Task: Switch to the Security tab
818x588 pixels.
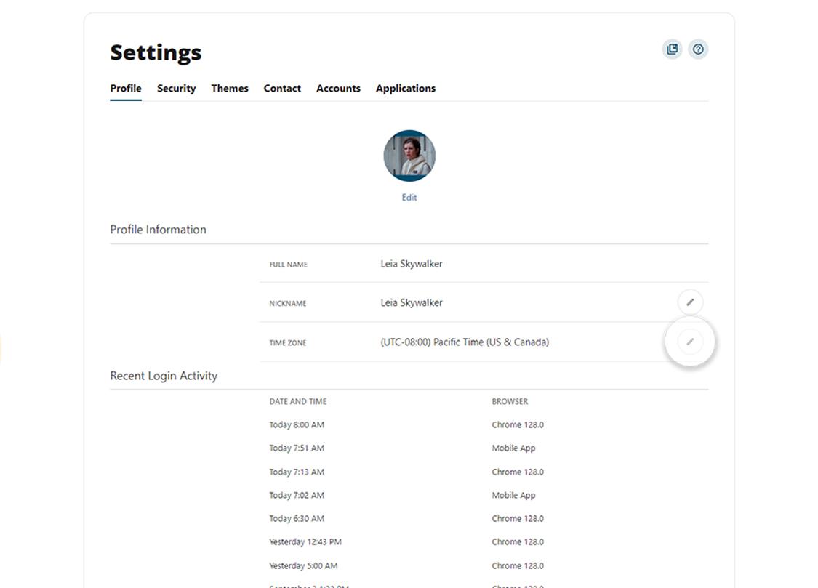Action: (177, 89)
